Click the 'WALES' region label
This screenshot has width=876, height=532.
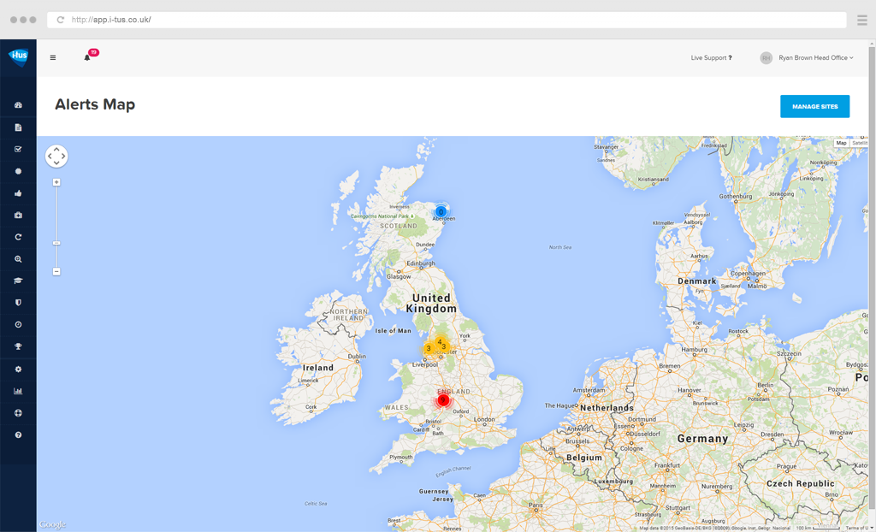pos(396,407)
